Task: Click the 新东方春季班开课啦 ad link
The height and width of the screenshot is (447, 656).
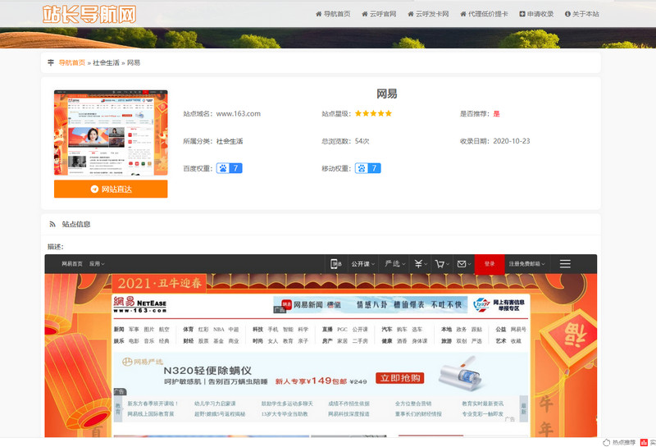Action: pos(153,404)
